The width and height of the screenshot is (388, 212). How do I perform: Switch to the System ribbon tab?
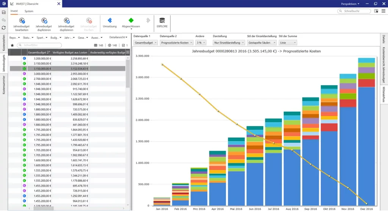(x=29, y=11)
